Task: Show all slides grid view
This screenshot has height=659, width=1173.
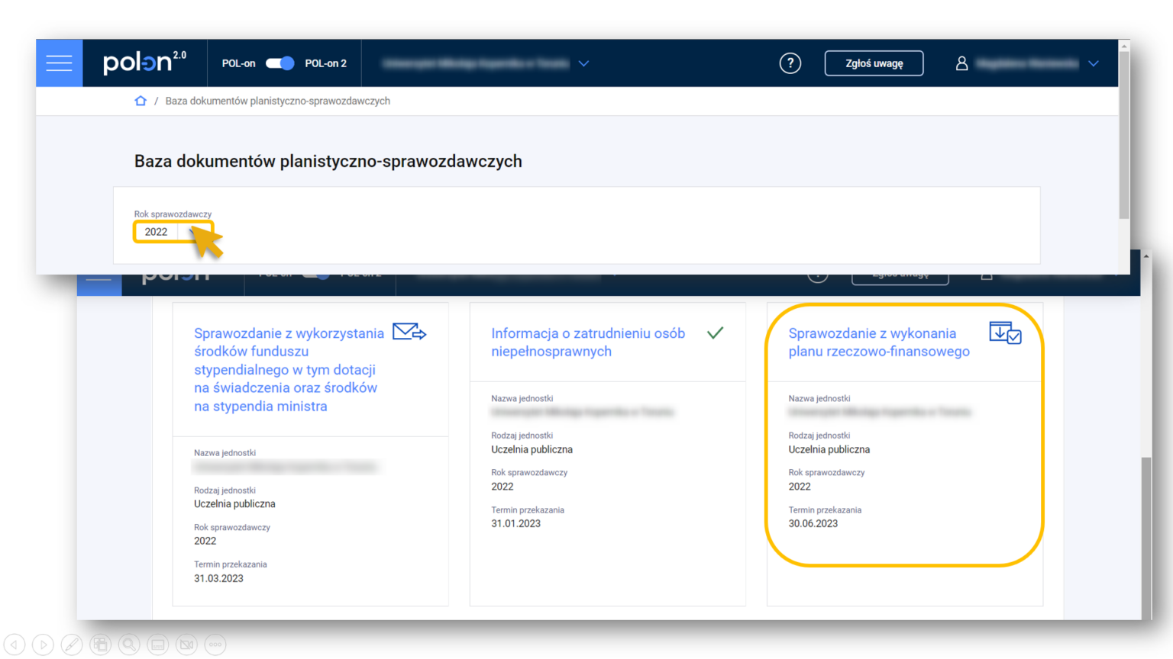Action: [101, 645]
